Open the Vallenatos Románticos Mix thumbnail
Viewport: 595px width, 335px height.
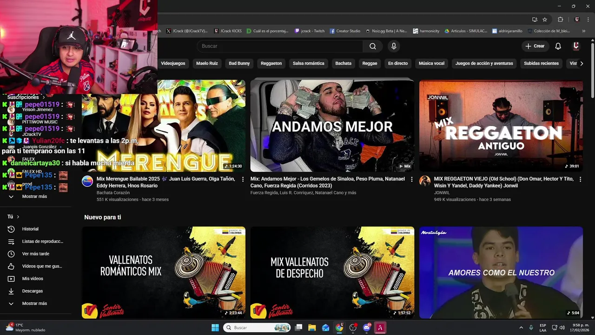tap(164, 272)
